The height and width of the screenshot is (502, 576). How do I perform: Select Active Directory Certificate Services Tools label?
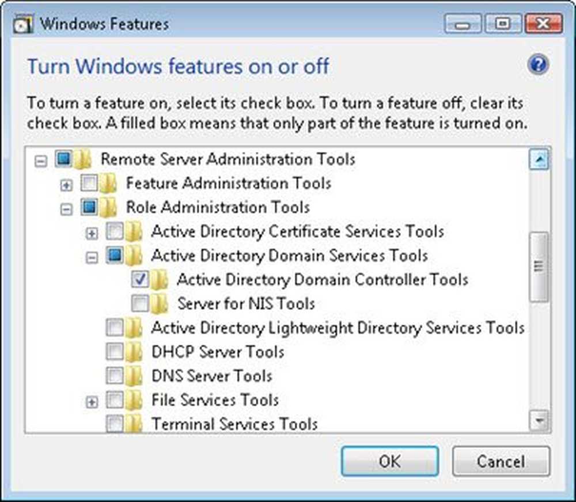tap(298, 232)
